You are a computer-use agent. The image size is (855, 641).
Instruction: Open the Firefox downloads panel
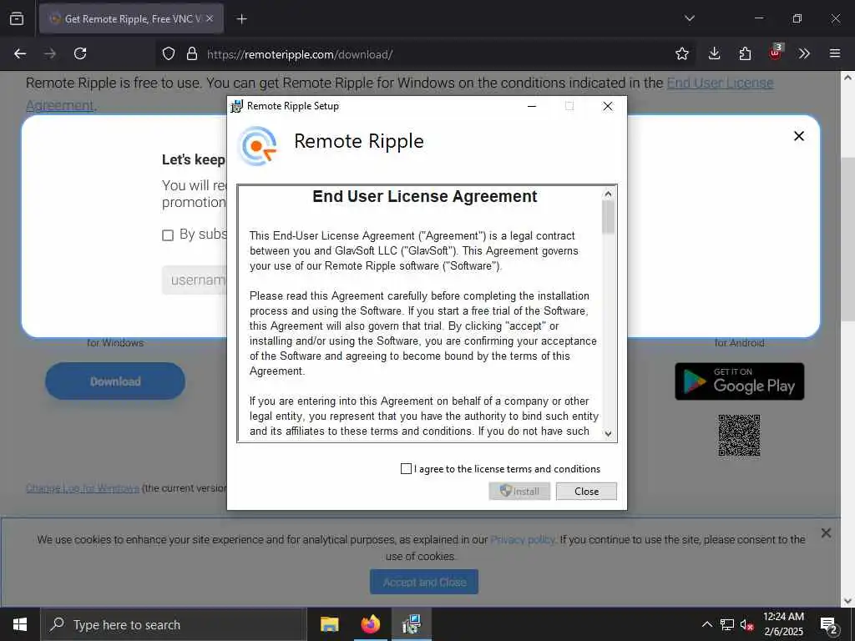point(714,53)
